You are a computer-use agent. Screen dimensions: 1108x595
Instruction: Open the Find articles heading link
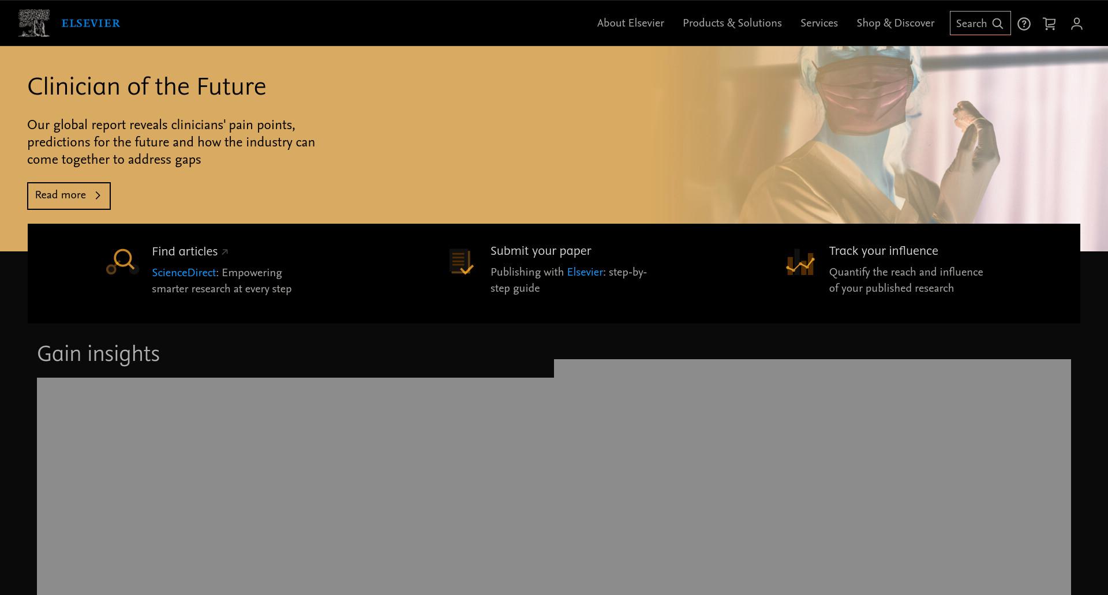[x=185, y=251]
